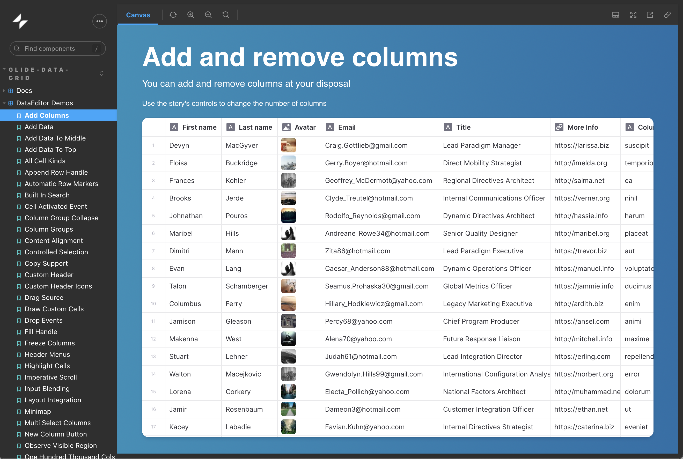
Task: Change addons panel orientation
Action: tap(615, 15)
